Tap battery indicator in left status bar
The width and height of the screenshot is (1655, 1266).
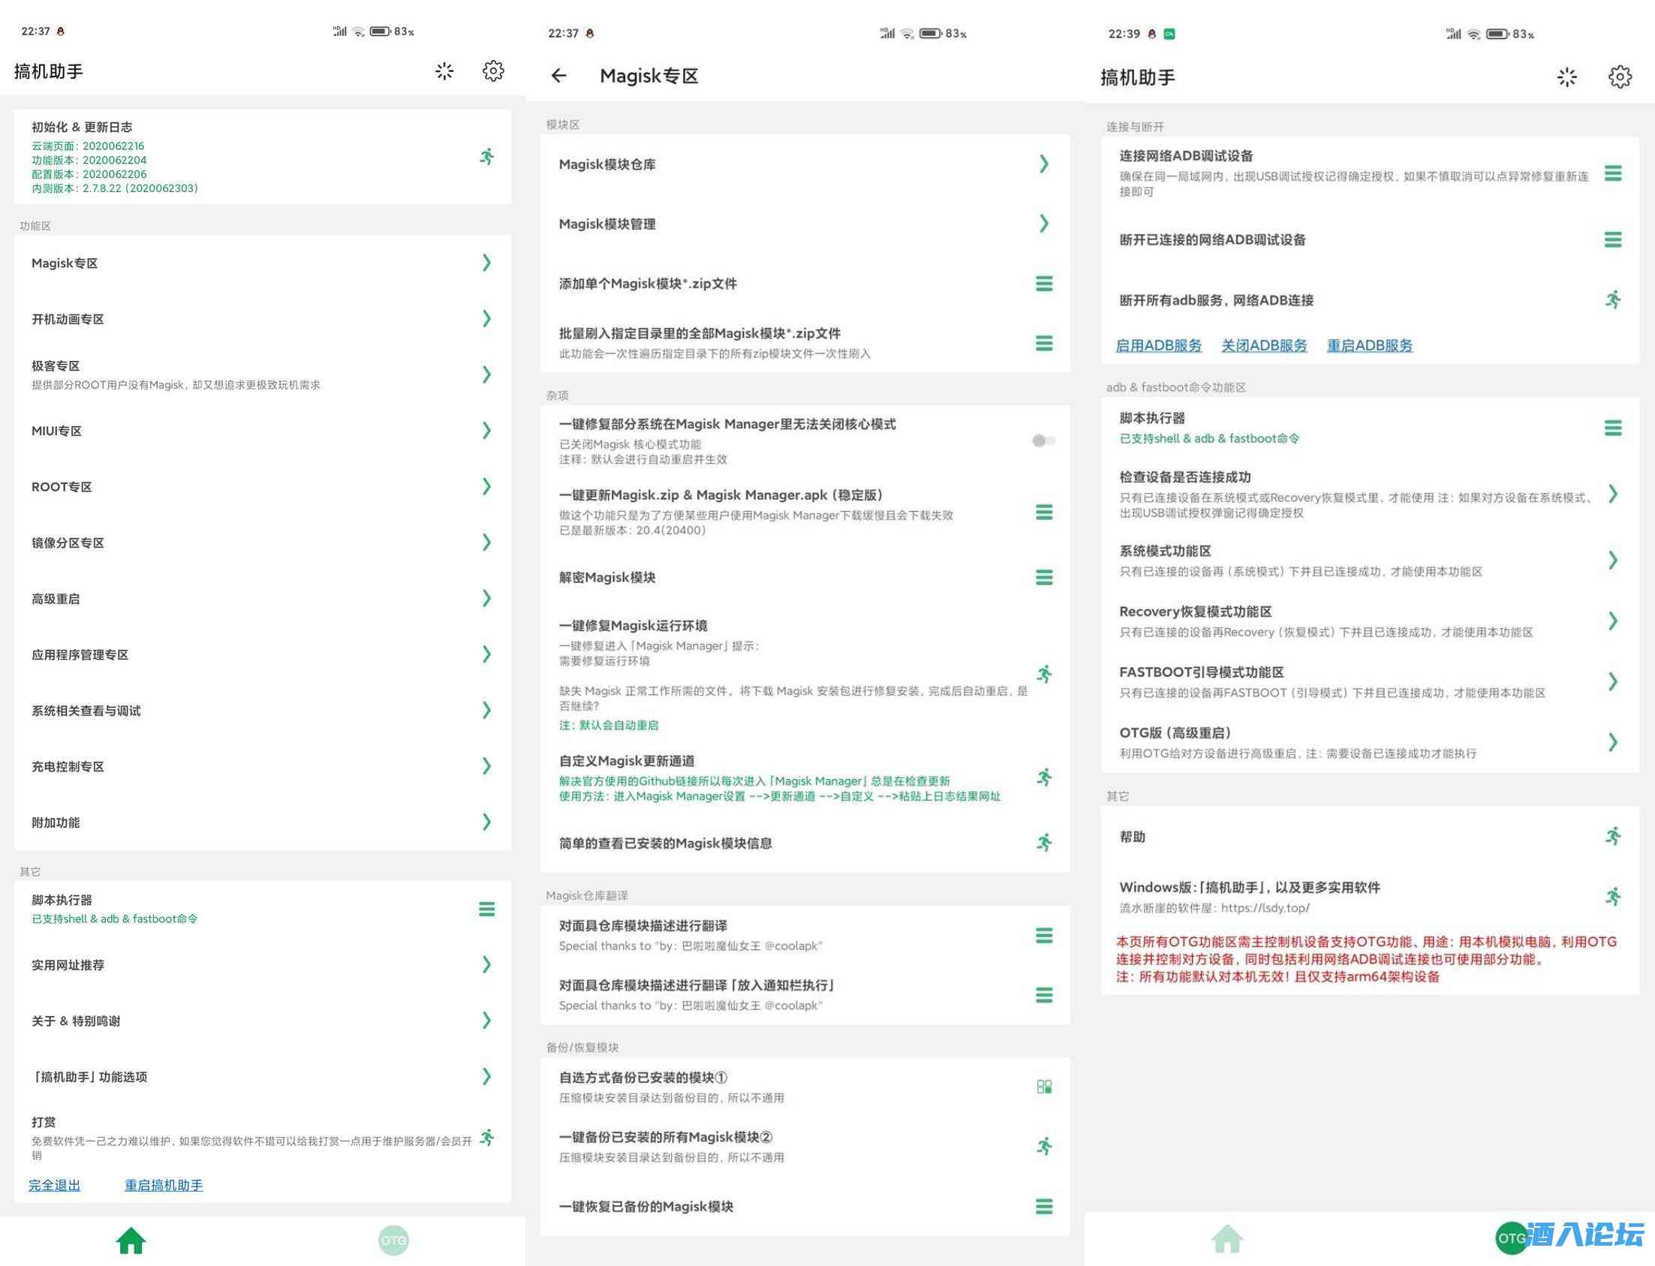point(380,31)
